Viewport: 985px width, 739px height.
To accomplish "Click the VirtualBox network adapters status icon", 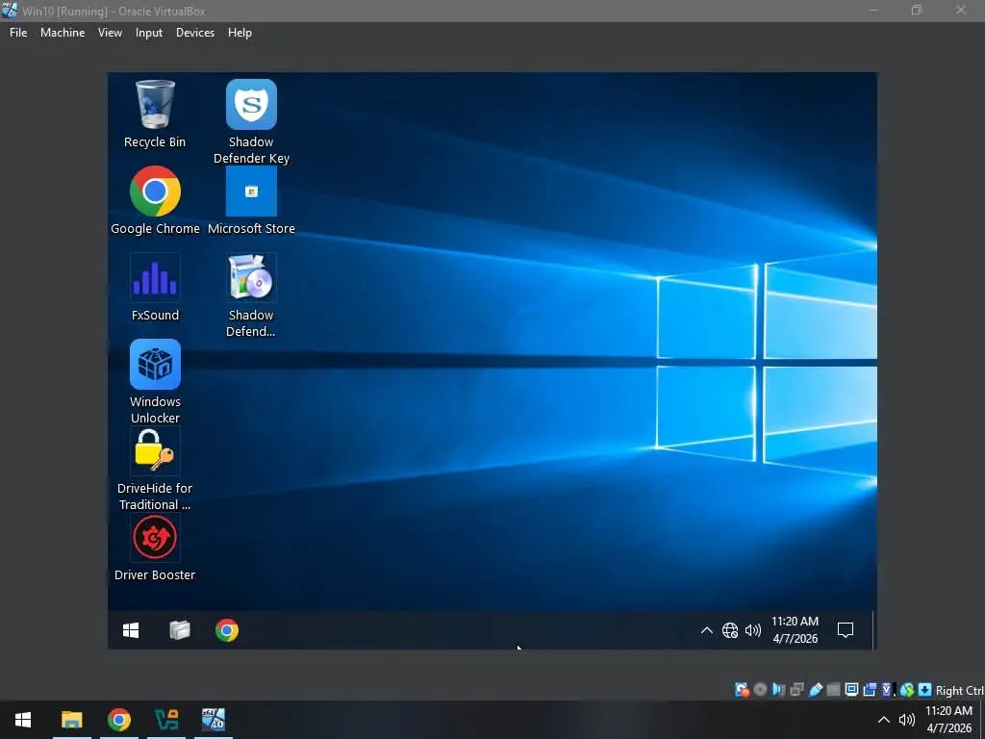I will click(x=796, y=690).
